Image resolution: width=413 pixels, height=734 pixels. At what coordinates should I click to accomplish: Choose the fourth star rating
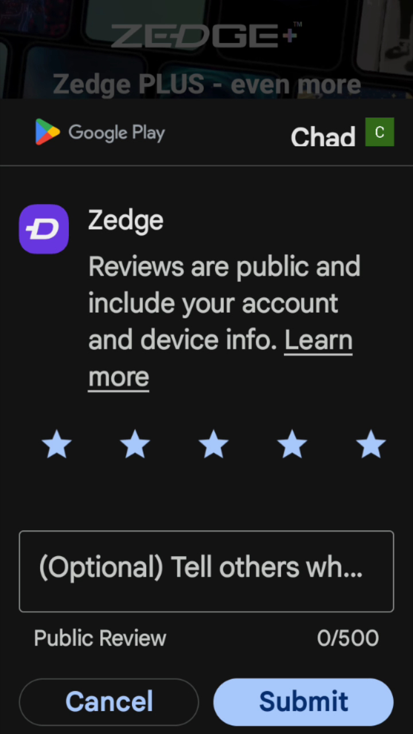click(x=292, y=445)
